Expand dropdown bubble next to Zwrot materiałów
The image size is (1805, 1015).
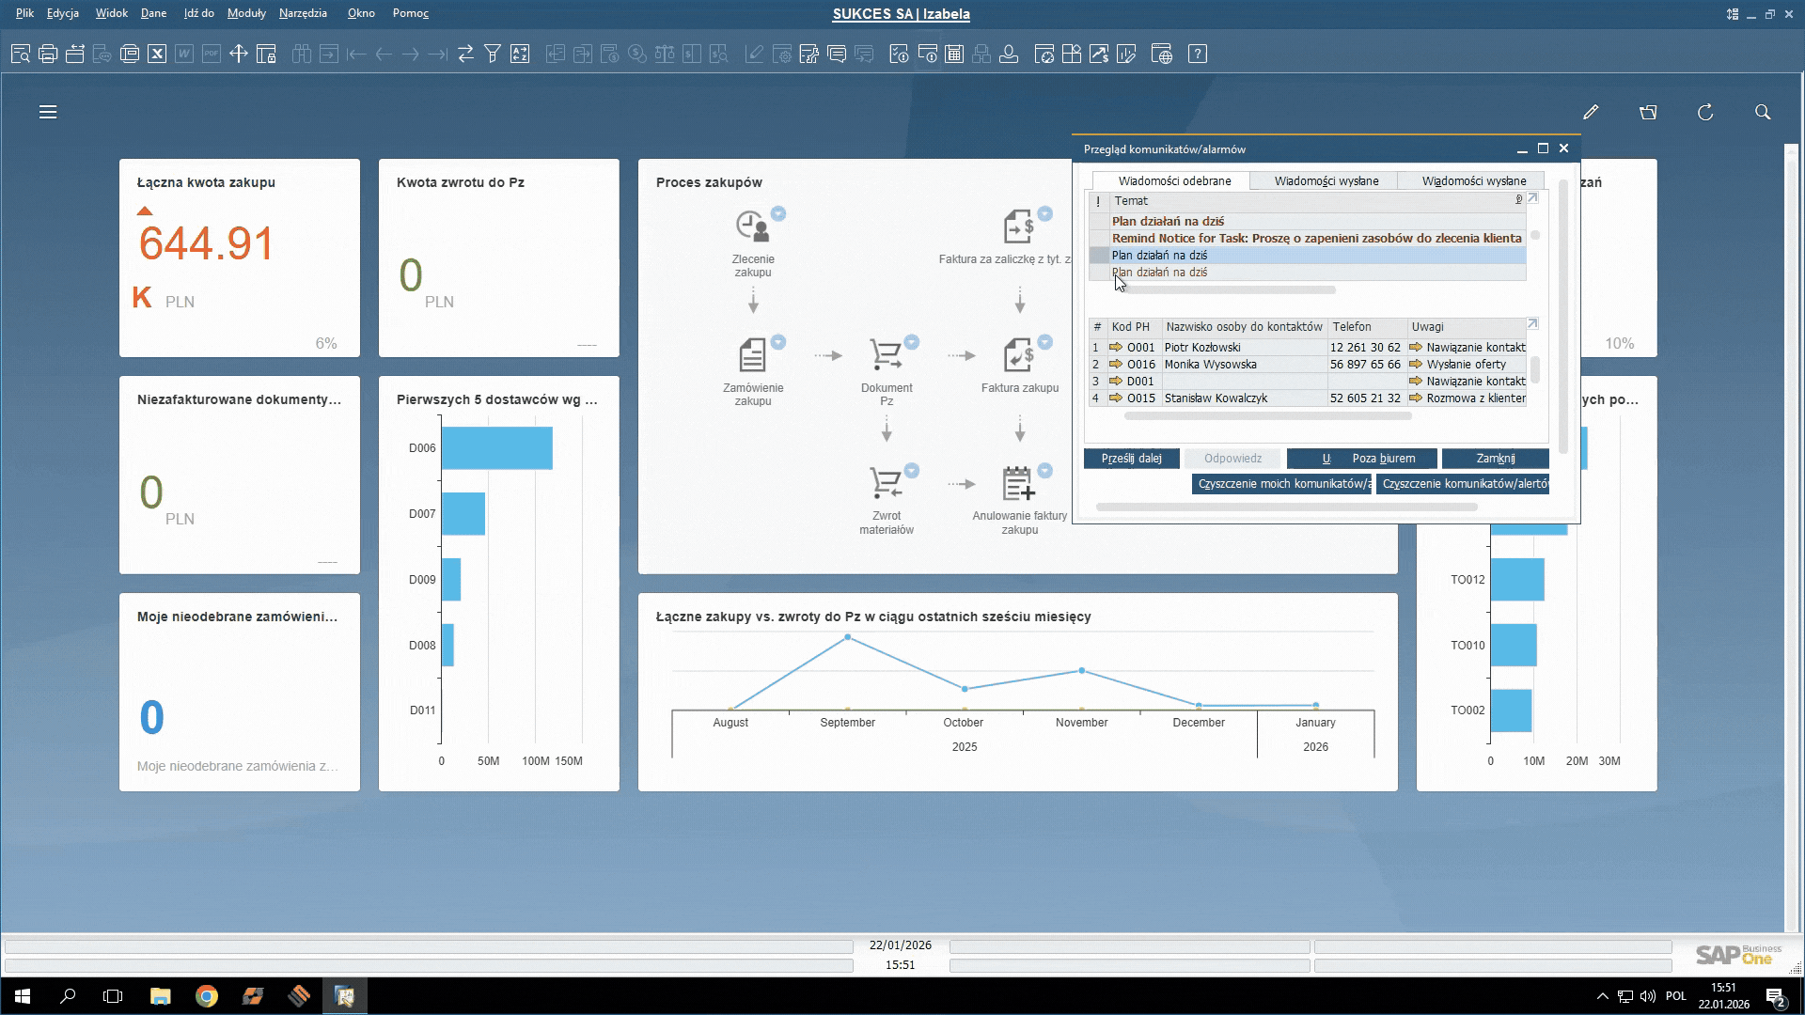[x=912, y=471]
